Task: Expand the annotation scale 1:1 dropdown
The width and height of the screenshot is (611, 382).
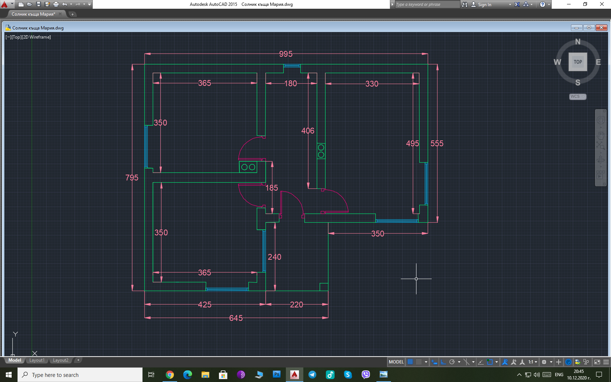Action: 533,362
